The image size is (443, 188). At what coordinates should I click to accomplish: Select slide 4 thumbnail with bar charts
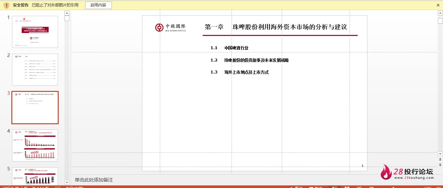(35, 145)
